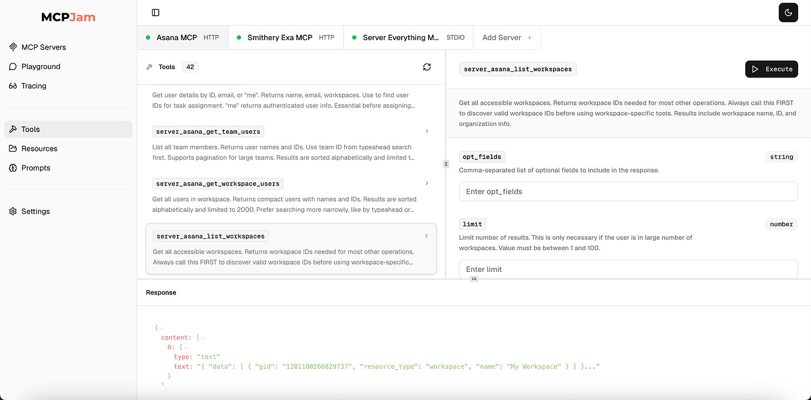811x400 pixels.
Task: Click the plus icon beside Add Server
Action: pyautogui.click(x=530, y=38)
